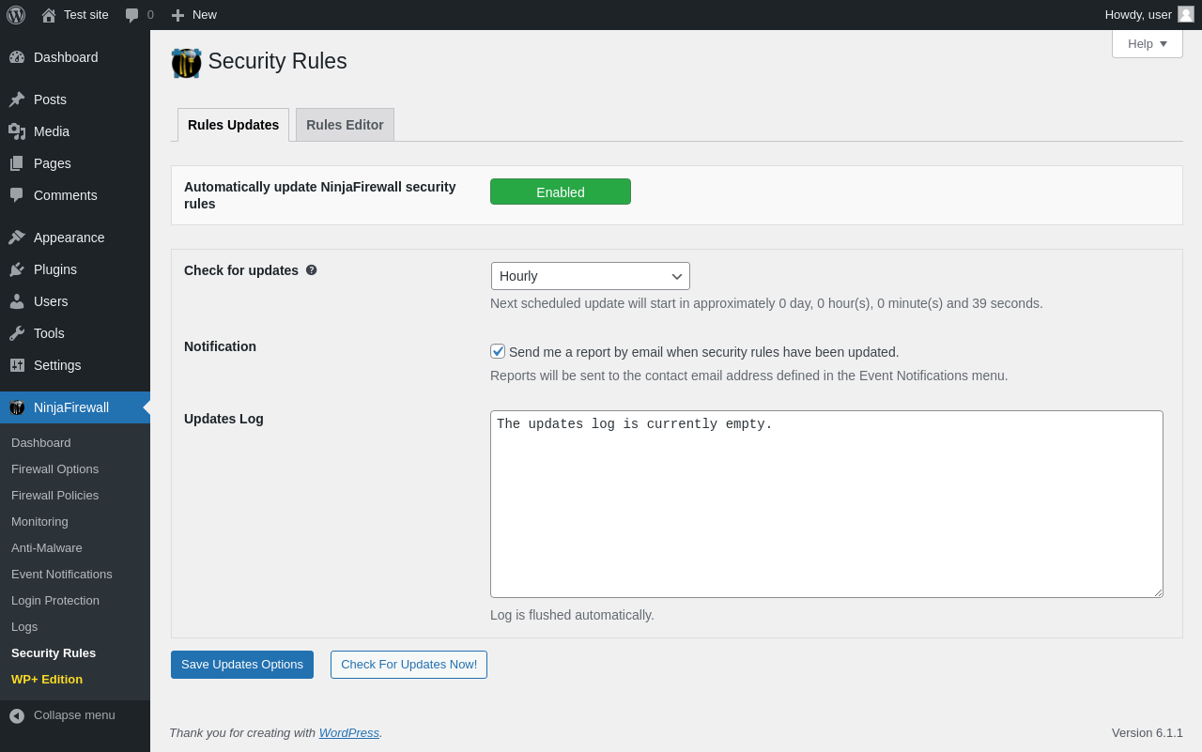Switch to the Rules Editor tab
Image resolution: width=1202 pixels, height=752 pixels.
click(x=345, y=125)
